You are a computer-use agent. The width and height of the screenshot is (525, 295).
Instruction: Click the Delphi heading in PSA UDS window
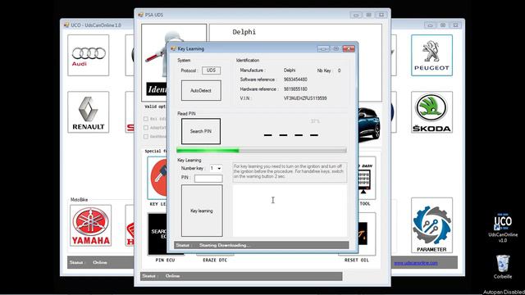(x=244, y=32)
